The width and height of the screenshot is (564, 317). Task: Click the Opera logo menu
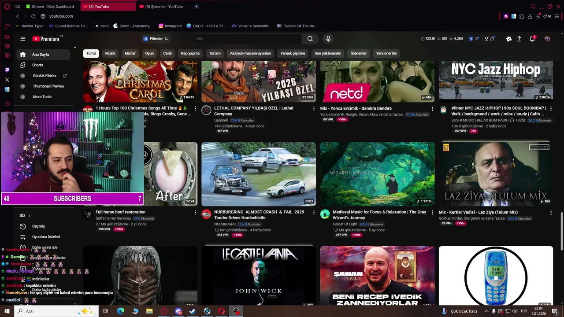pyautogui.click(x=7, y=7)
